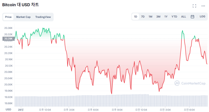Expand chart to fullscreen view
Viewport: 209px width, 112px height.
(194, 6)
